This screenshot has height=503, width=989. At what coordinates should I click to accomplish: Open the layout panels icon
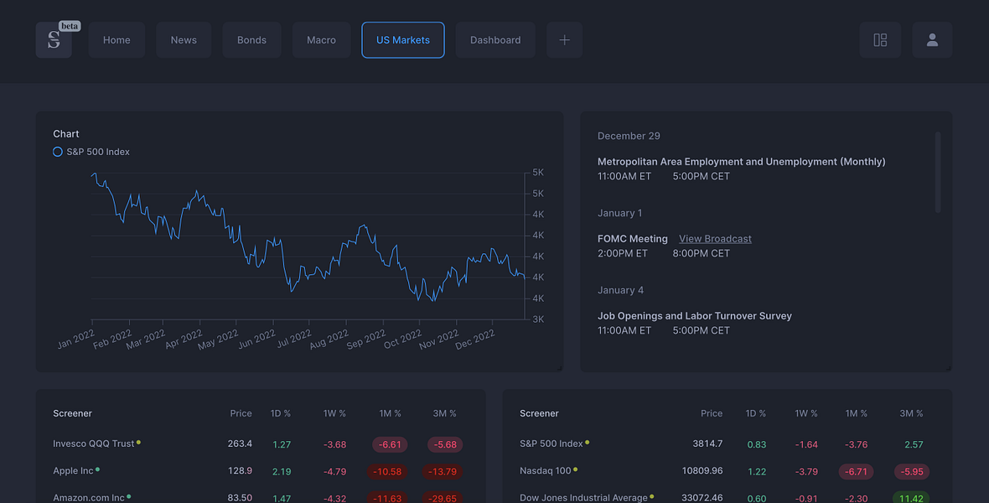pos(880,39)
